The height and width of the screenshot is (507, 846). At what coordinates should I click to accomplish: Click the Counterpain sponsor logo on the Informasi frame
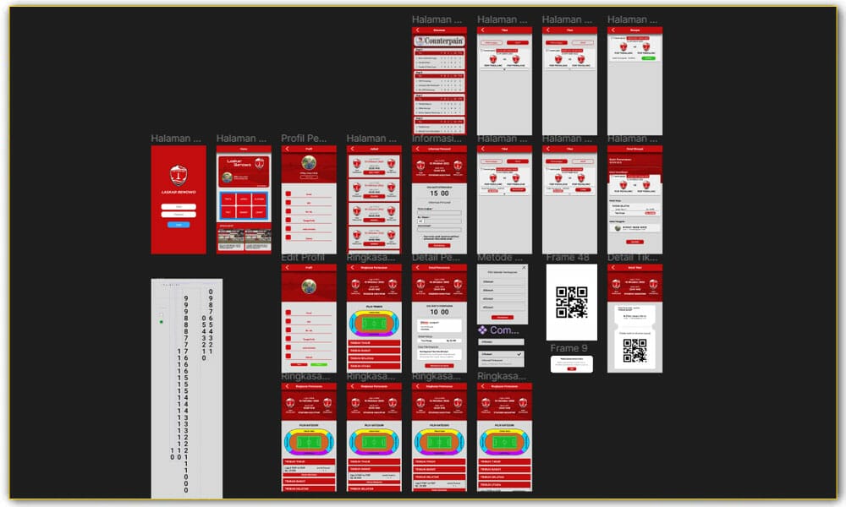(x=438, y=40)
